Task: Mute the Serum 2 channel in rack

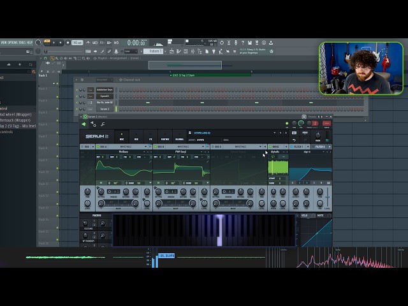Action: click(77, 109)
